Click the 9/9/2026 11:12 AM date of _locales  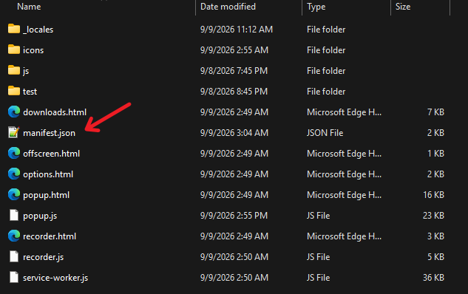[x=237, y=30]
